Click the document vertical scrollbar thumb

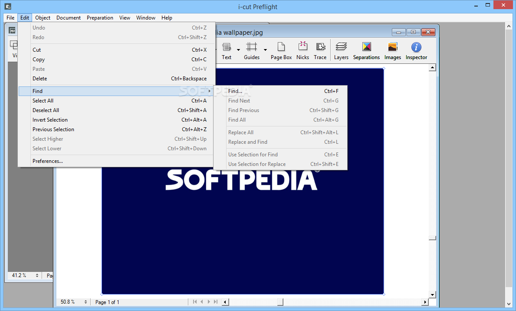click(432, 238)
